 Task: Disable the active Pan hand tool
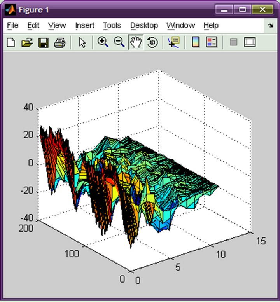pyautogui.click(x=136, y=42)
